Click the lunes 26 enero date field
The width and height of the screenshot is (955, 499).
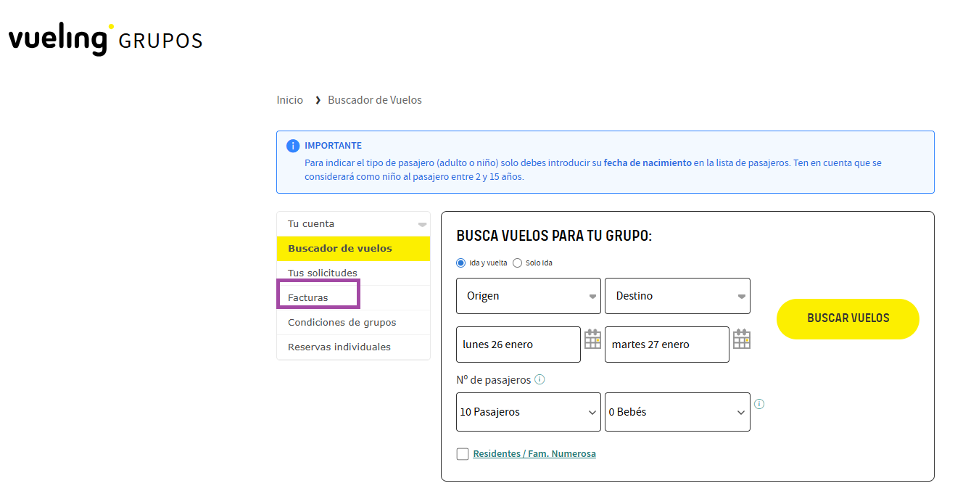[x=518, y=345]
